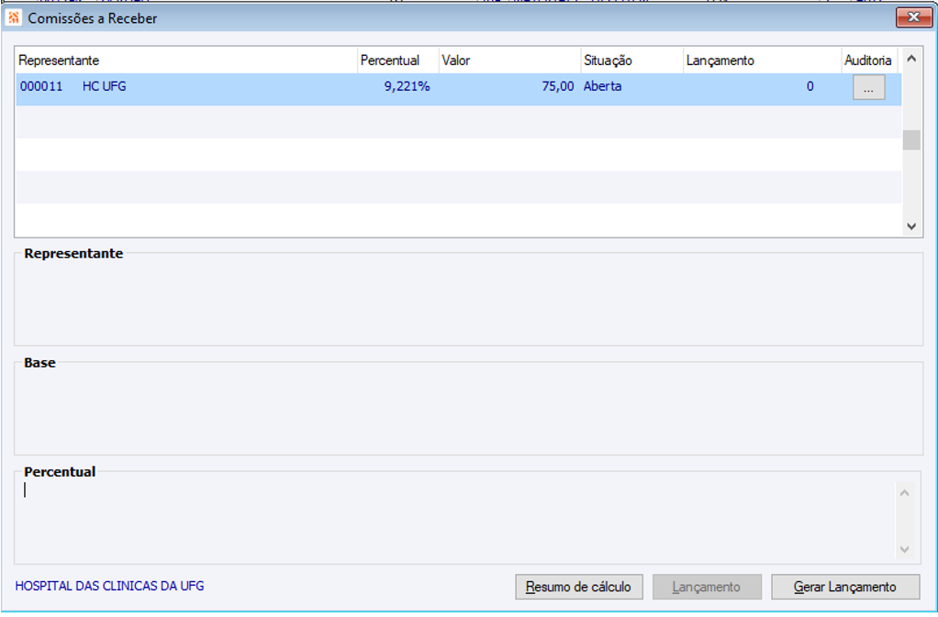The height and width of the screenshot is (617, 938).
Task: Open the Auditoria ellipsis button for HC UFG
Action: pos(868,88)
